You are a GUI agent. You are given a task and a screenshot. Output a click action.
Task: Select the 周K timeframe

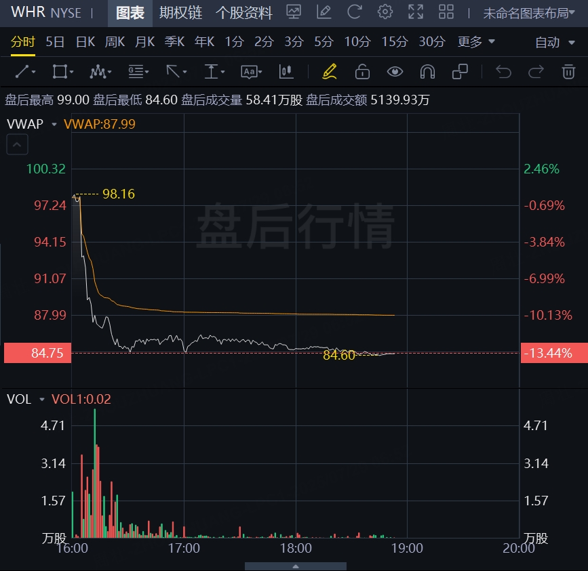(115, 41)
